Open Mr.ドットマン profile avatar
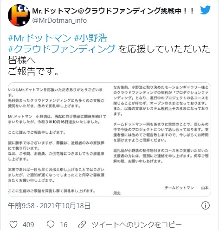The image size is (219, 230). point(19,15)
